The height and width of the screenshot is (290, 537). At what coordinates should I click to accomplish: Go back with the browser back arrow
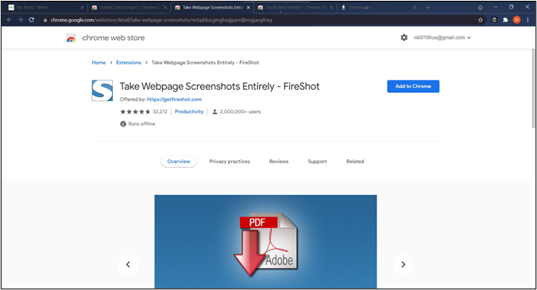10,20
